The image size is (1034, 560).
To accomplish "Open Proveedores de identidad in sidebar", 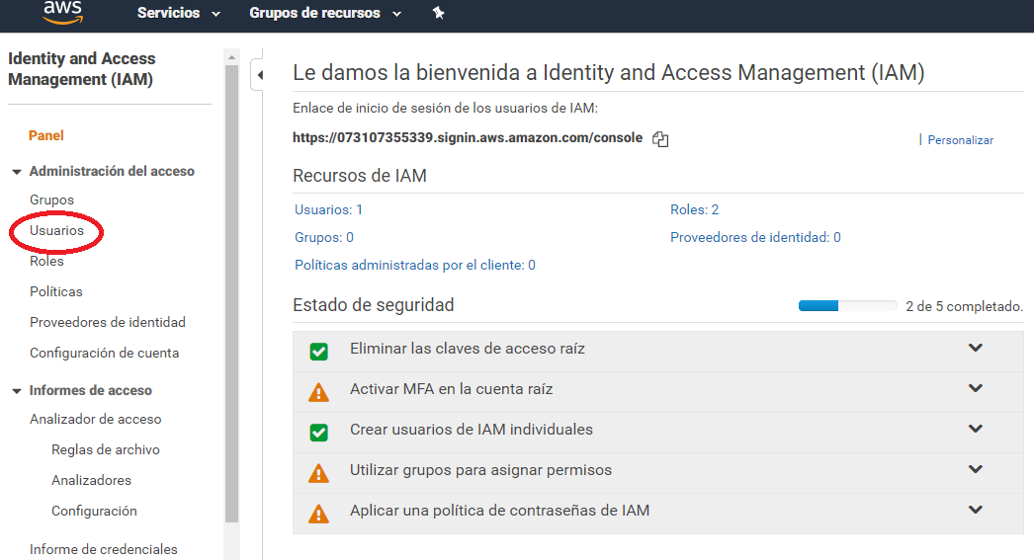I will tap(108, 322).
